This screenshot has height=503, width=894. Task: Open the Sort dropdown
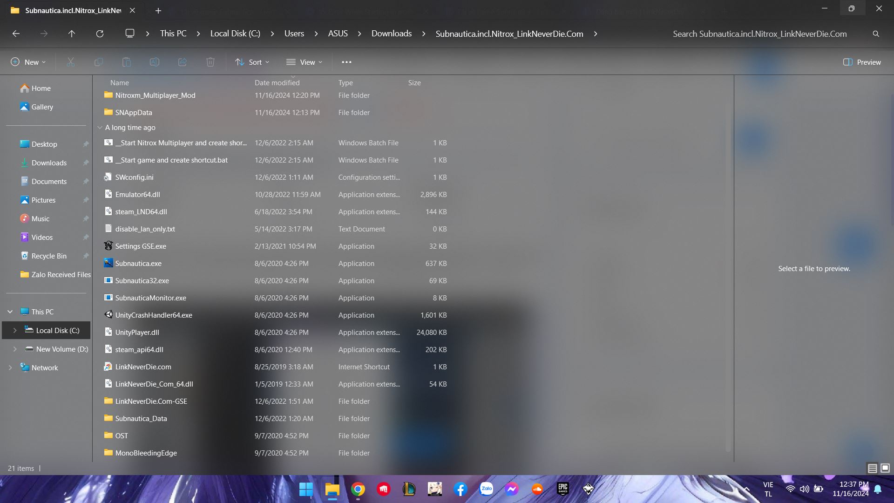(x=252, y=61)
